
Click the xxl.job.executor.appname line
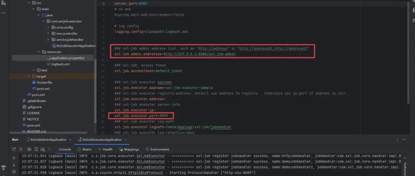pyautogui.click(x=164, y=88)
